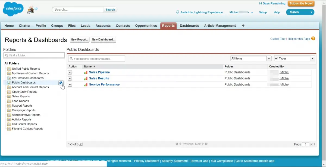The image size is (326, 167).
Task: Open the Service Performance dashboard link
Action: [104, 85]
